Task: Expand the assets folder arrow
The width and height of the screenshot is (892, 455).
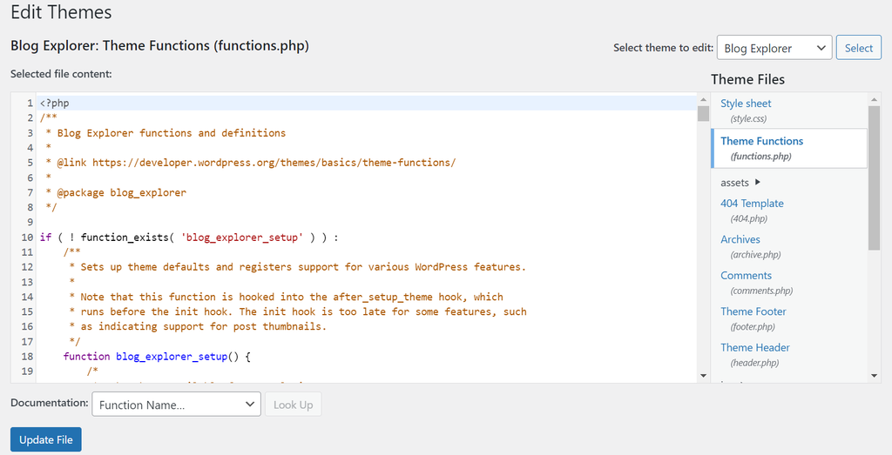Action: point(757,183)
